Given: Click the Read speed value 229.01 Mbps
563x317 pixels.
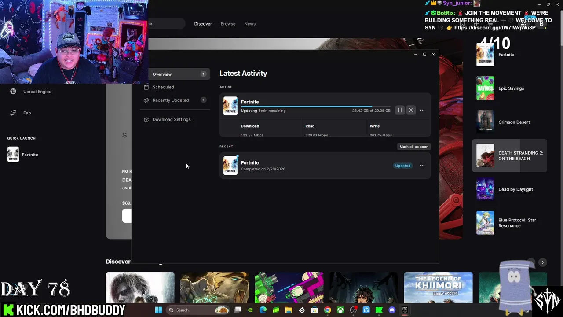Looking at the screenshot, I should pos(317,135).
